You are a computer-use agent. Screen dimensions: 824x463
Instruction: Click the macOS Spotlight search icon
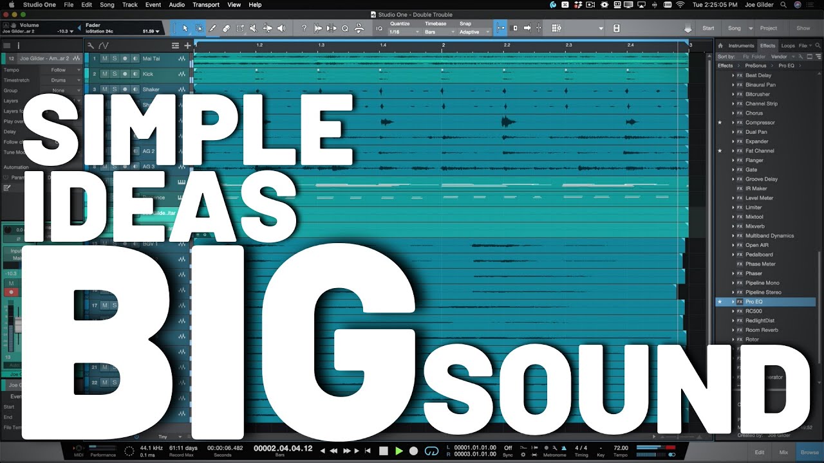tap(783, 5)
